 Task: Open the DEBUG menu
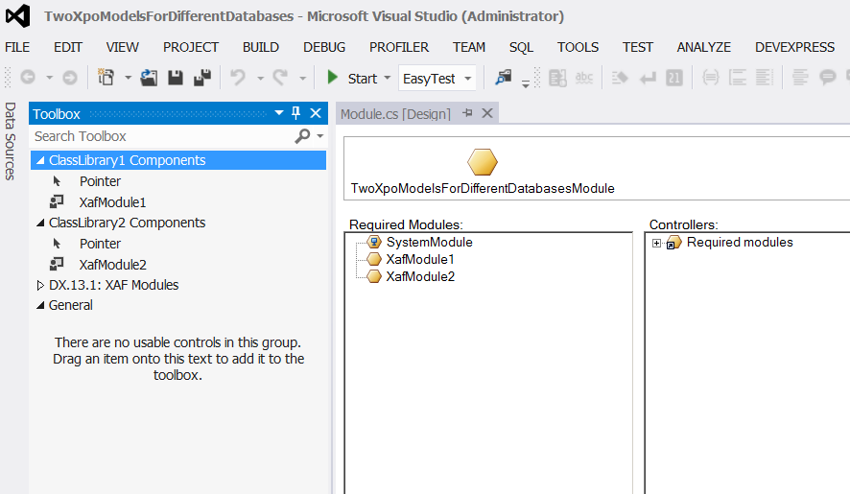[324, 47]
